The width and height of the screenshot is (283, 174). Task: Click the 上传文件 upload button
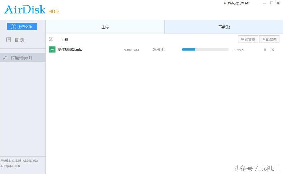22,27
